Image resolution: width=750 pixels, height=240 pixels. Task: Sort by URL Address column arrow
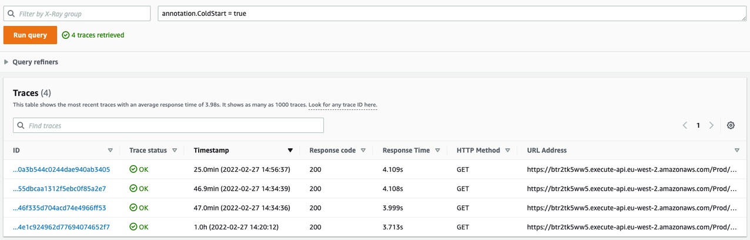click(x=736, y=151)
